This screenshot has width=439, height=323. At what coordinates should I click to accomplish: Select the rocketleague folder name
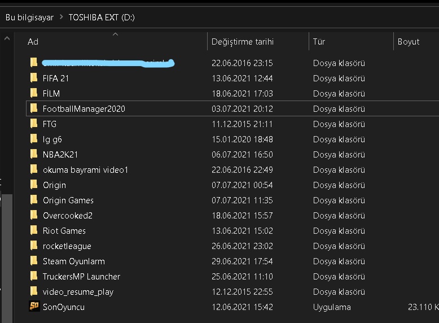(x=67, y=246)
